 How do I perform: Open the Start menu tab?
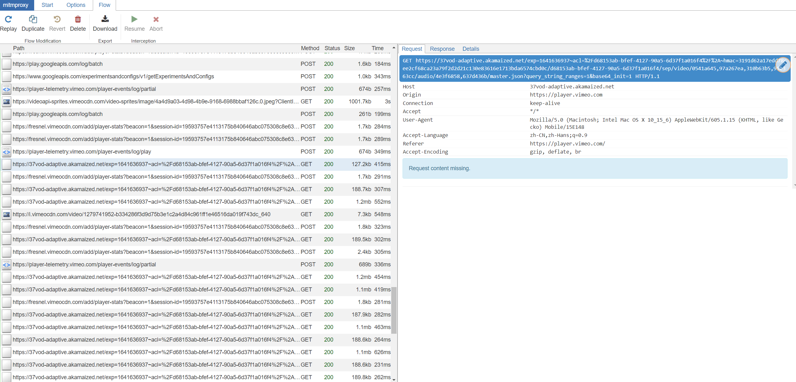(47, 5)
